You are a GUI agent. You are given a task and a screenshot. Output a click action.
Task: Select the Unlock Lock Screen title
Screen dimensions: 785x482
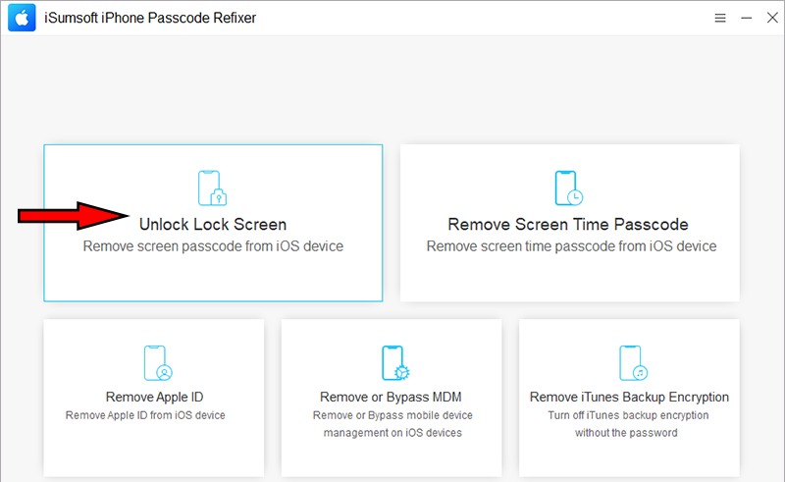click(213, 225)
